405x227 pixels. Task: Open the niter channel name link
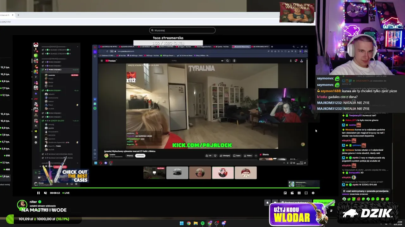(33, 202)
